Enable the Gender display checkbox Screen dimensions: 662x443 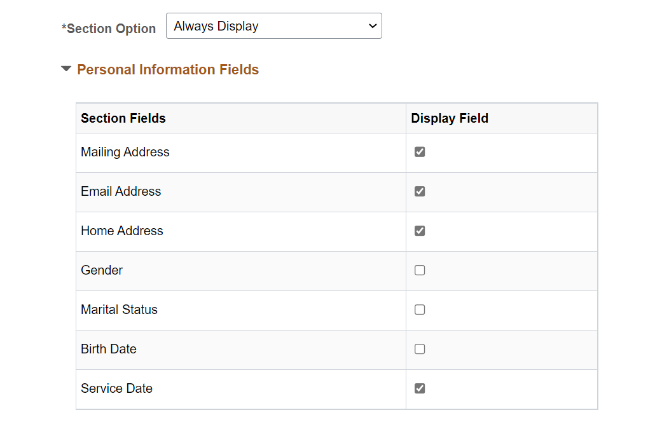click(420, 270)
